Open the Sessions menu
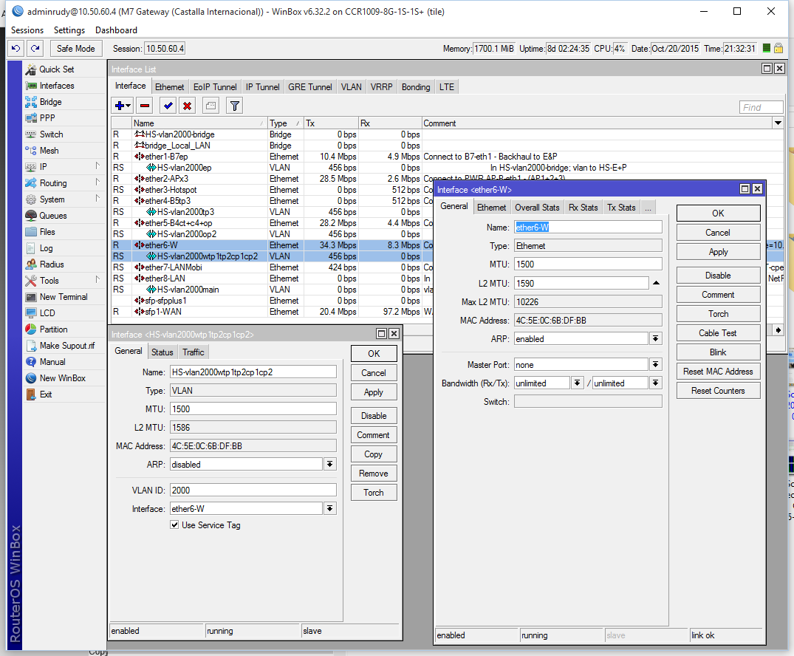The width and height of the screenshot is (794, 656). click(x=27, y=30)
